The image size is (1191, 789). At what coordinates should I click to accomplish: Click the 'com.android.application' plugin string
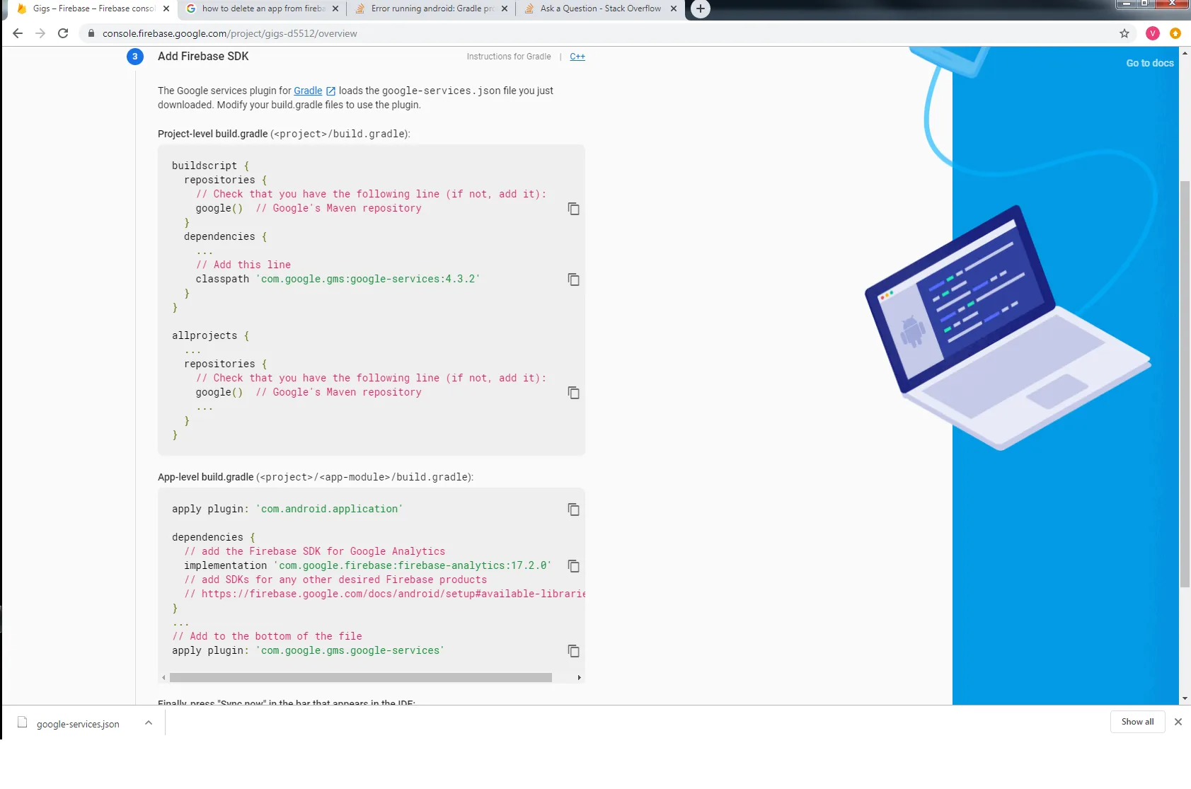[x=329, y=509]
